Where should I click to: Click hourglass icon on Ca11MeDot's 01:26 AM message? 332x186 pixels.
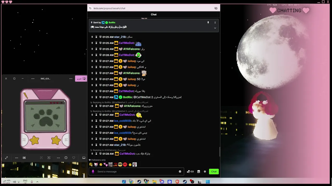click(x=96, y=55)
